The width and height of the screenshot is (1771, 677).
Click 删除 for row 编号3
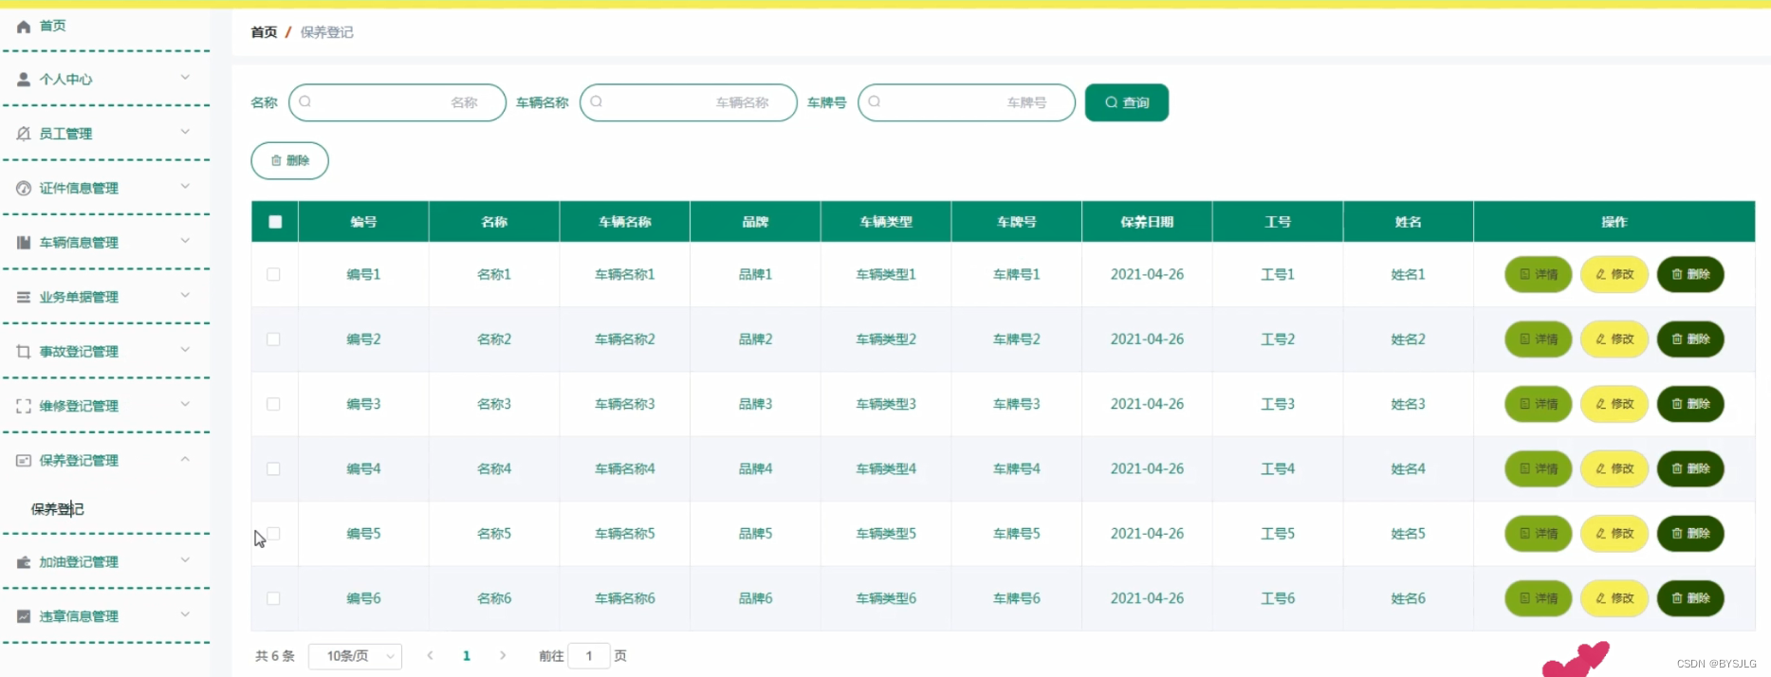coord(1690,404)
